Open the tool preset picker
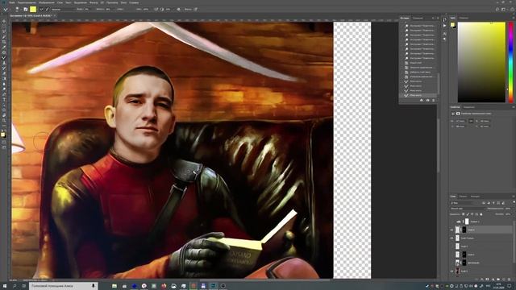 pos(6,9)
